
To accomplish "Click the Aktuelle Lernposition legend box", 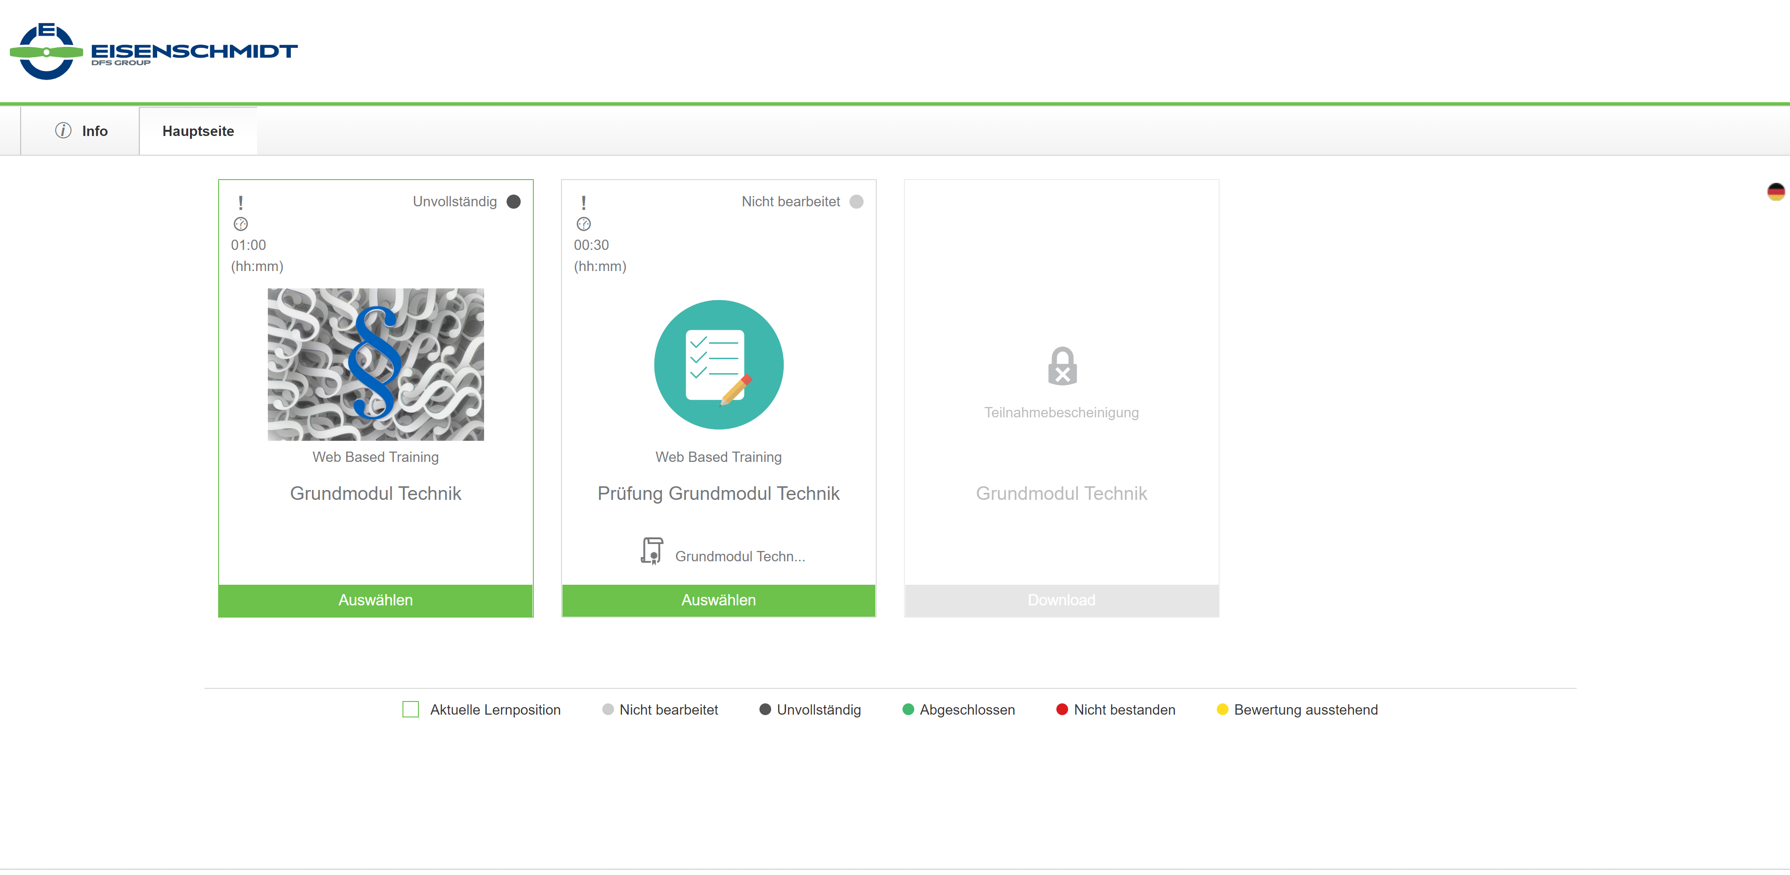I will 410,709.
